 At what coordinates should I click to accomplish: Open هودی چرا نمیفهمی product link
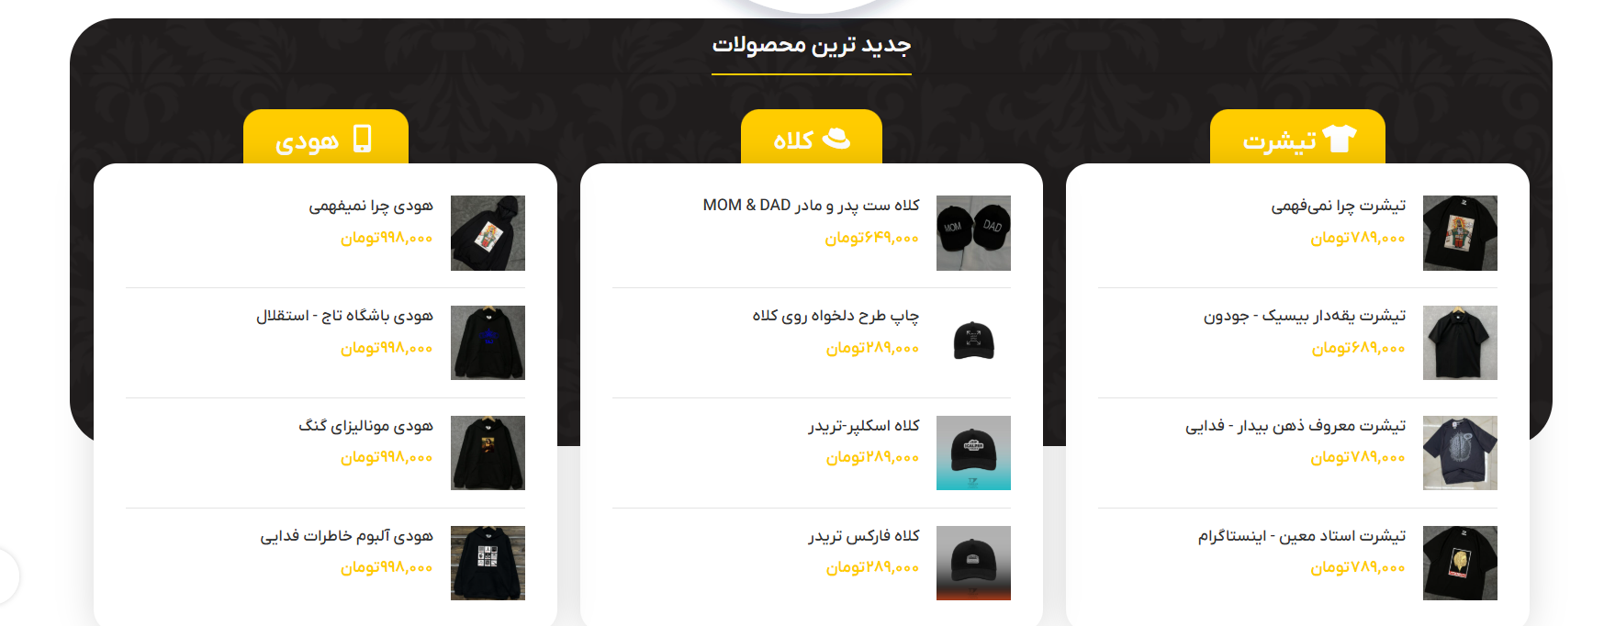point(371,206)
